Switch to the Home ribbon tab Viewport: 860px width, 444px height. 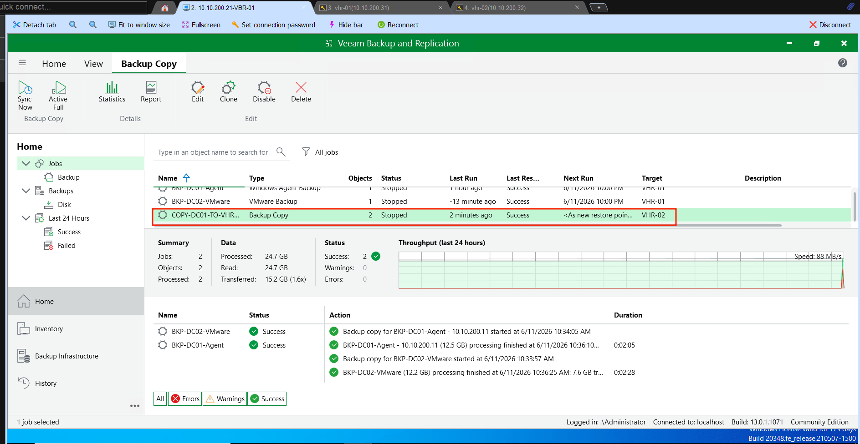coord(54,64)
